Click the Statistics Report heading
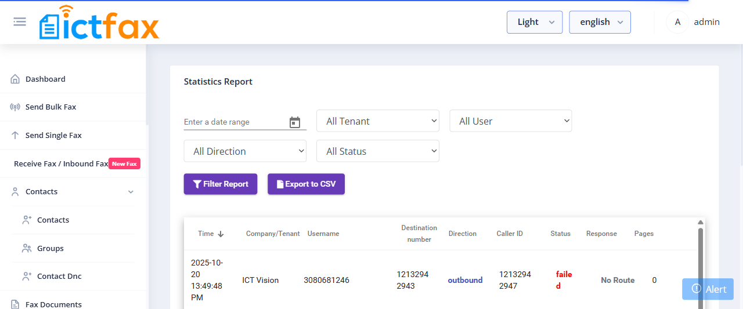 click(x=218, y=82)
